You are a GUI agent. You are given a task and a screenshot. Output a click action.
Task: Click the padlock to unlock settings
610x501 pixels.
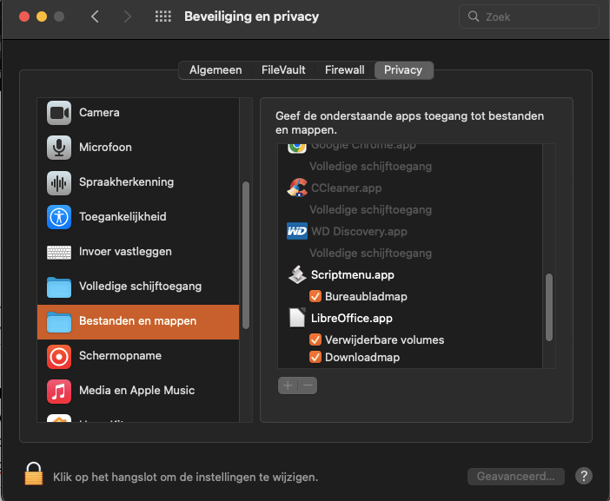[x=34, y=473]
